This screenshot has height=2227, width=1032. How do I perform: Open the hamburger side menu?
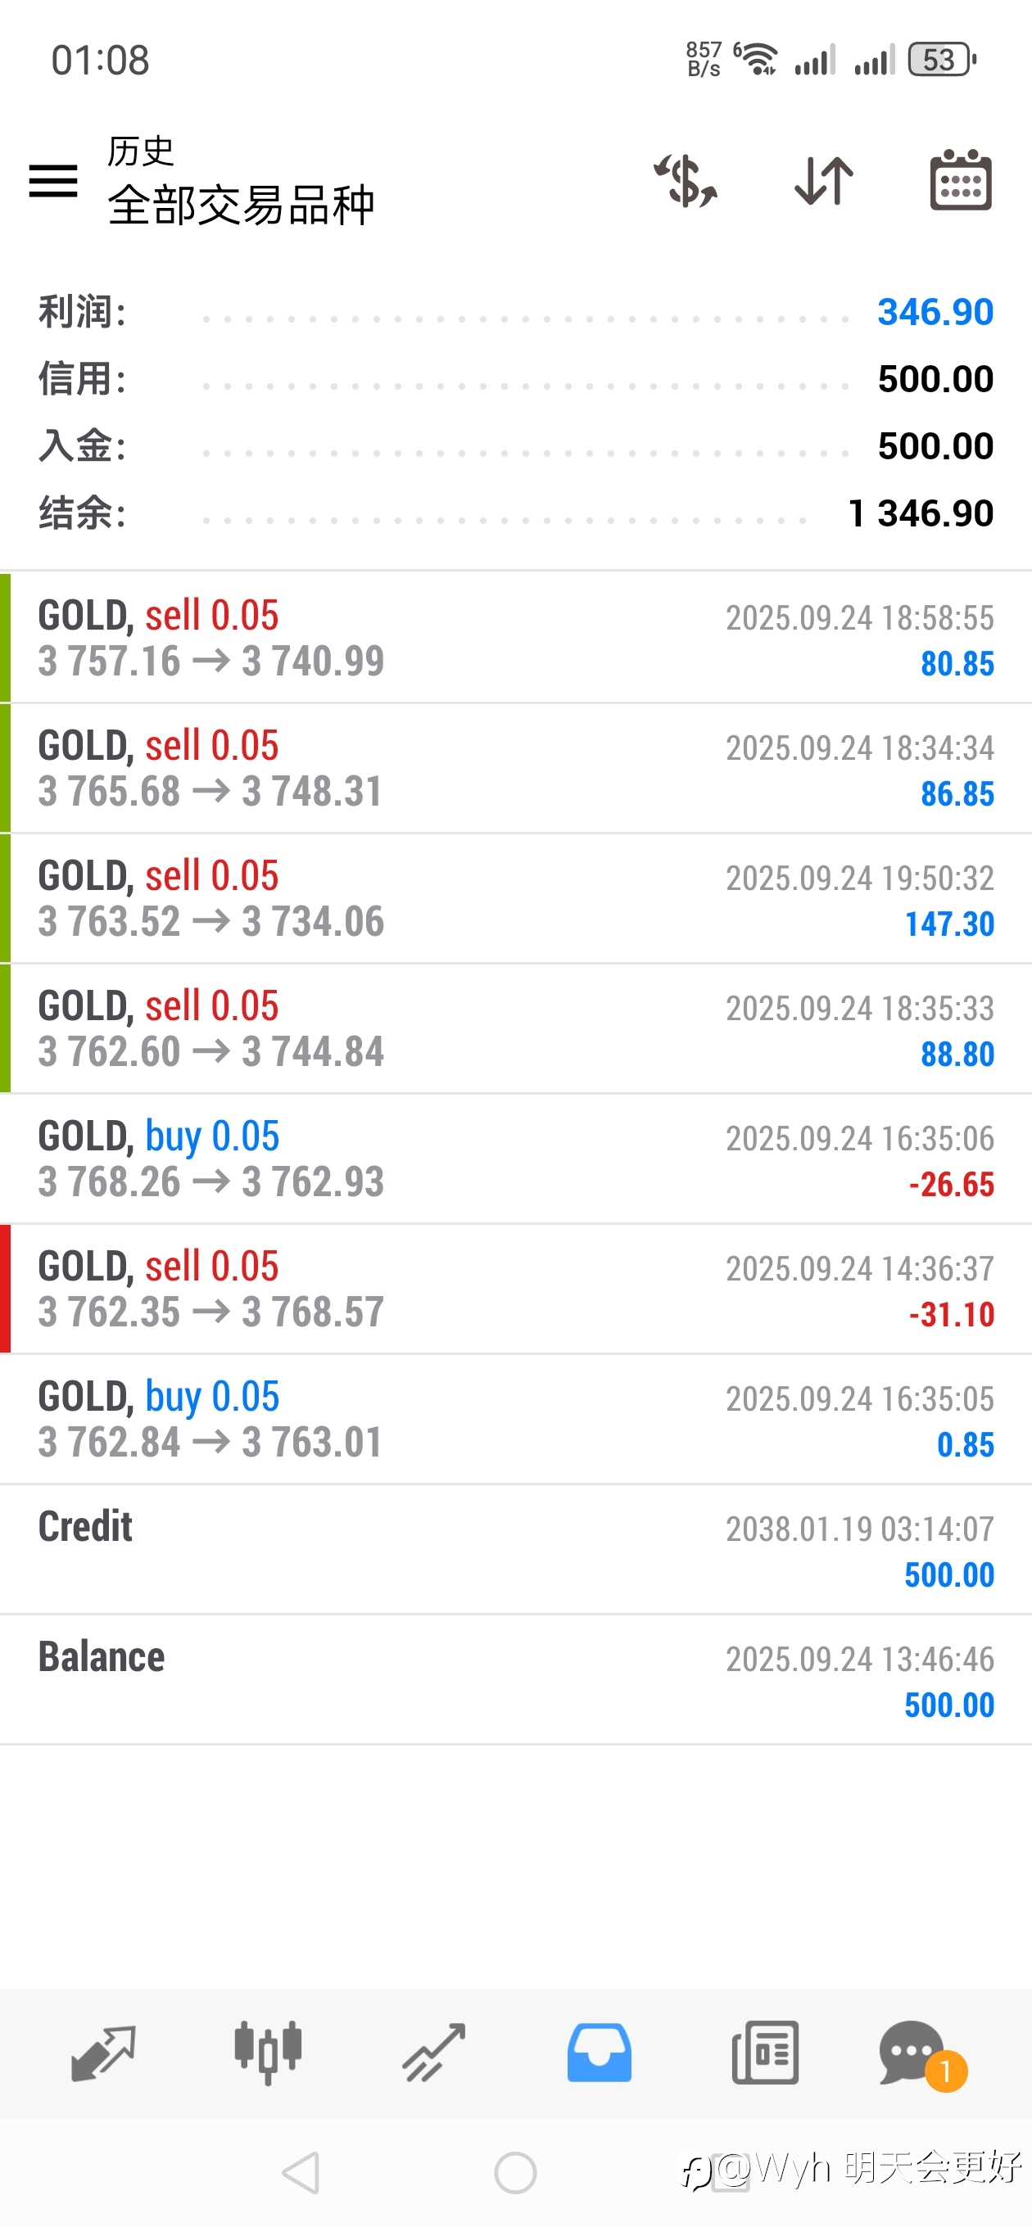52,181
